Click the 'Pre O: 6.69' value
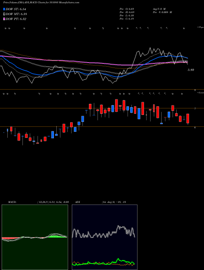 click(x=127, y=9)
